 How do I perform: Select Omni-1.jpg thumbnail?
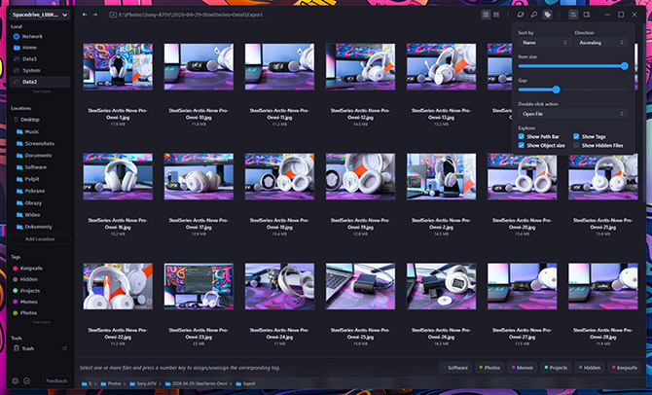point(118,66)
